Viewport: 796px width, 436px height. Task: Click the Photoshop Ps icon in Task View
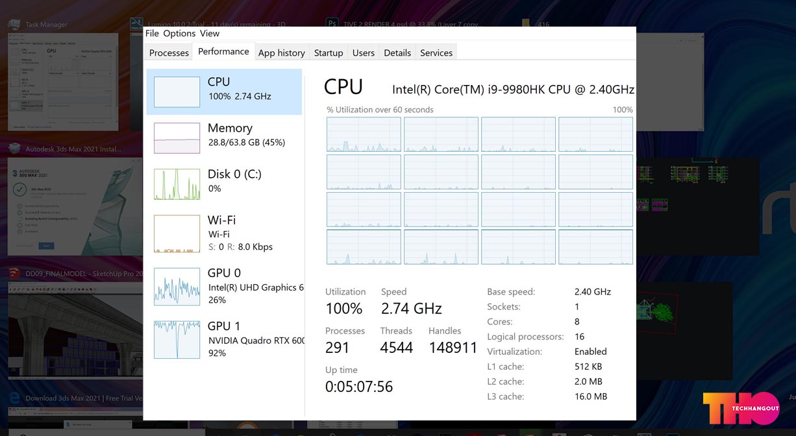(x=332, y=22)
